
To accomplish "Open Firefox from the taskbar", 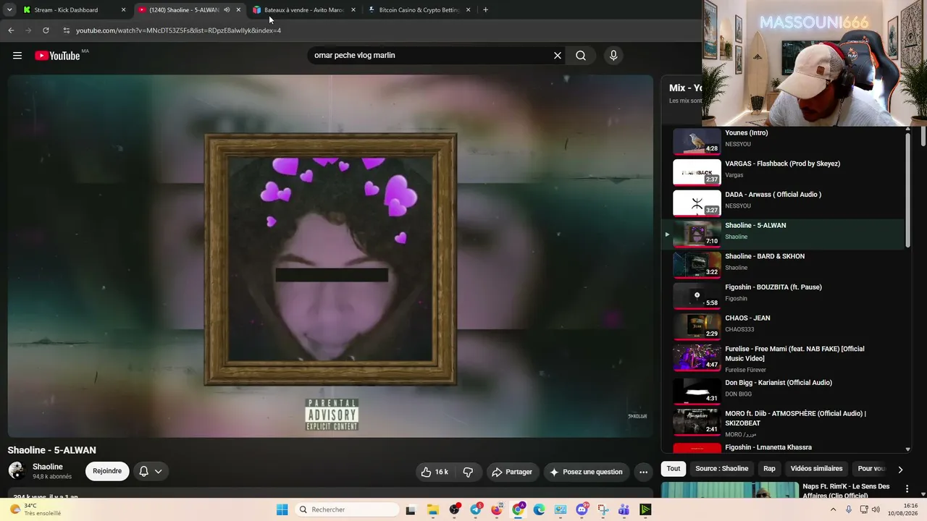I will point(497,509).
